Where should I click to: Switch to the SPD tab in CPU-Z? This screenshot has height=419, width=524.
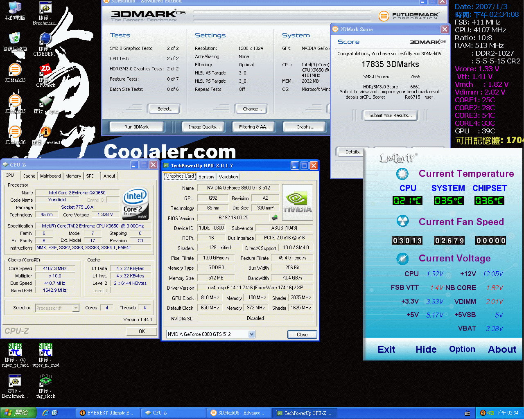[x=90, y=176]
